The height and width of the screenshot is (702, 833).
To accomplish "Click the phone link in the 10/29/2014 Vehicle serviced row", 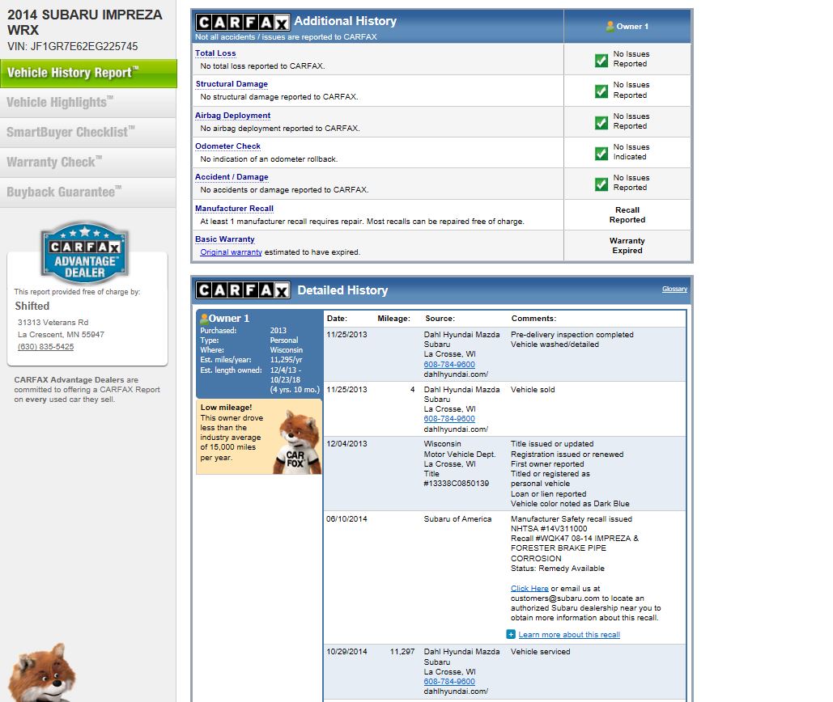I will pyautogui.click(x=449, y=681).
